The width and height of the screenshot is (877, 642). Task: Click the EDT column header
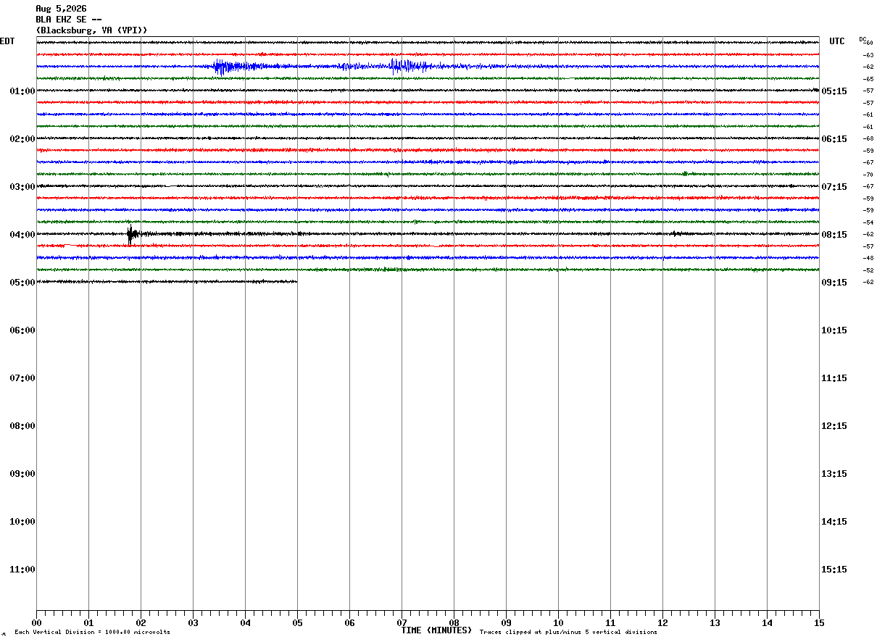click(7, 41)
